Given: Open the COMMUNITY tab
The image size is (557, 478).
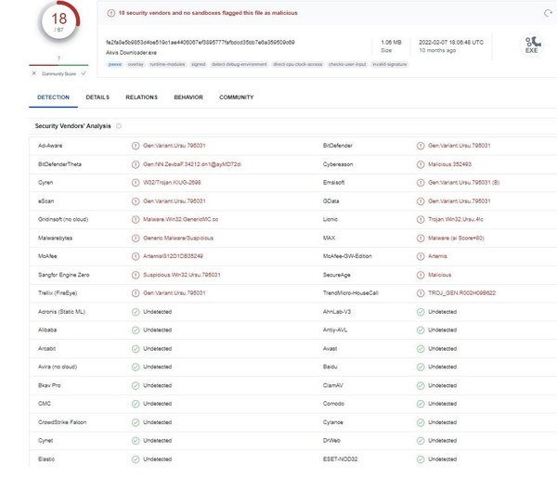Looking at the screenshot, I should [x=237, y=97].
